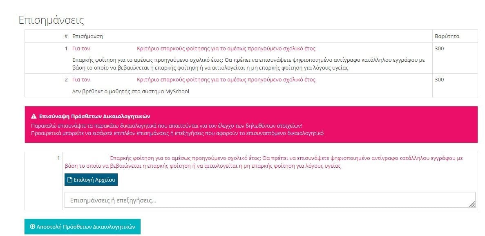Click weight value 300 in first row

pyautogui.click(x=439, y=49)
